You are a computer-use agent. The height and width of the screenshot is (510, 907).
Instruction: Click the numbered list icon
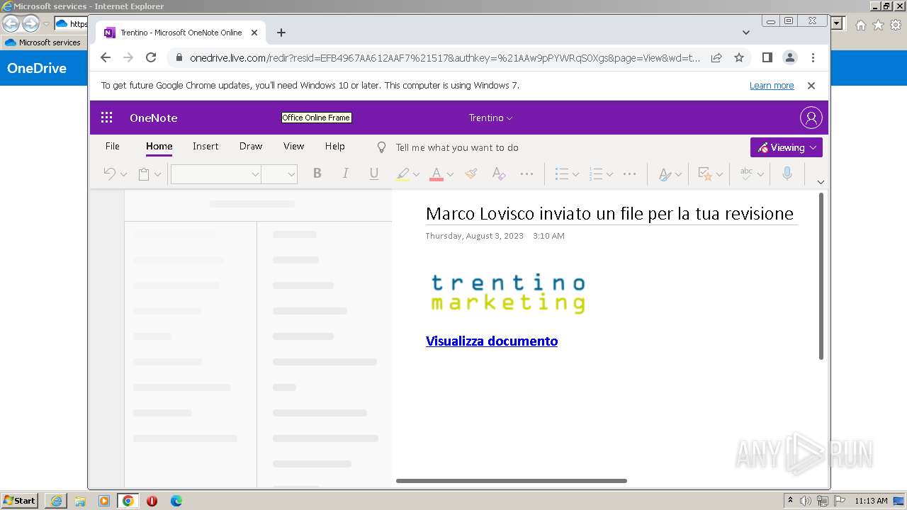point(596,174)
